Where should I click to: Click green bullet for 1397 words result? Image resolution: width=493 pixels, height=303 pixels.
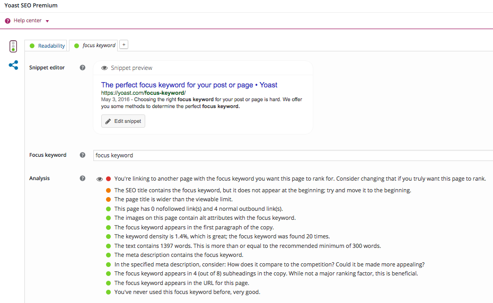(109, 246)
